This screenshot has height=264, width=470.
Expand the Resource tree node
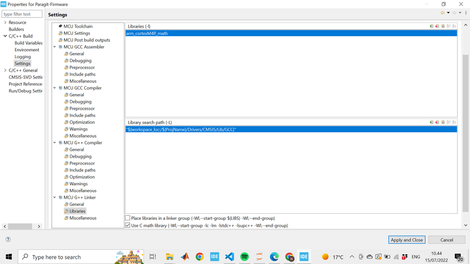pos(5,23)
